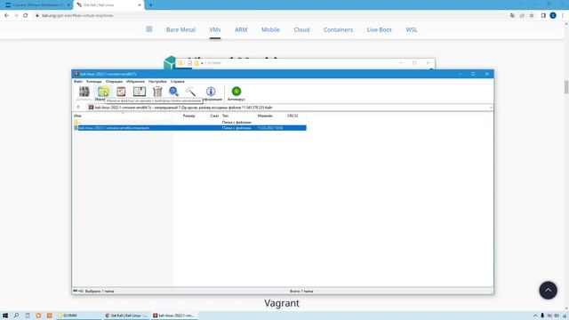Open the browser side panel icon
This screenshot has width=569, height=320.
coord(543,16)
